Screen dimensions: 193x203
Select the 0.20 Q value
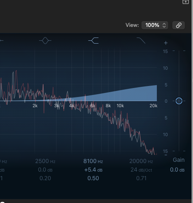pos(45,178)
